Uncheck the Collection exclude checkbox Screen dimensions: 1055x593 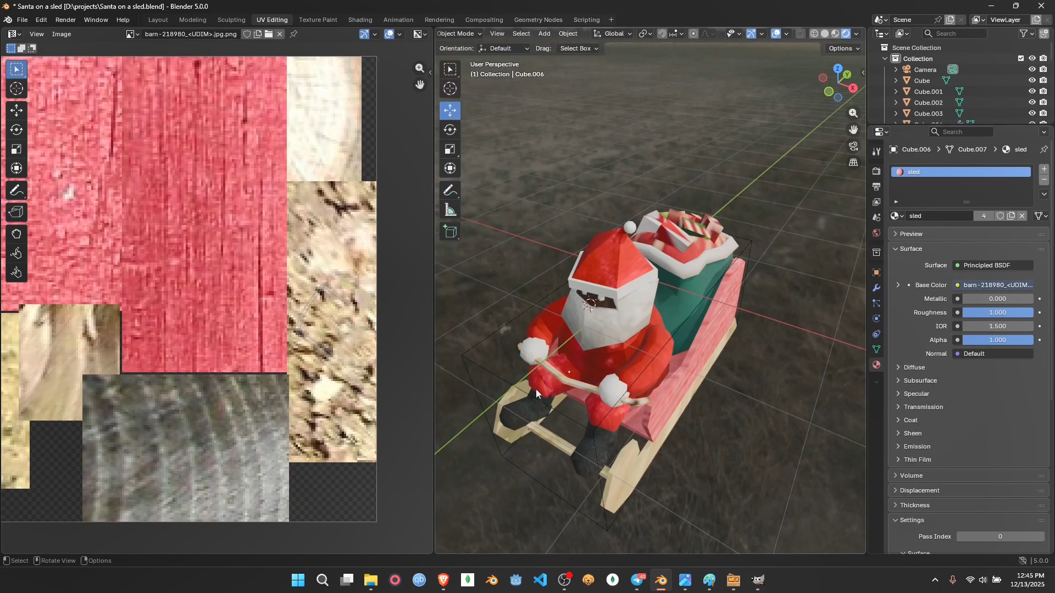tap(1021, 59)
